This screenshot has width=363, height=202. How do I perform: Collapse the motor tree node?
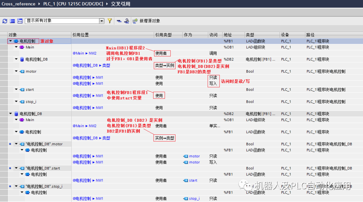coord(16,71)
